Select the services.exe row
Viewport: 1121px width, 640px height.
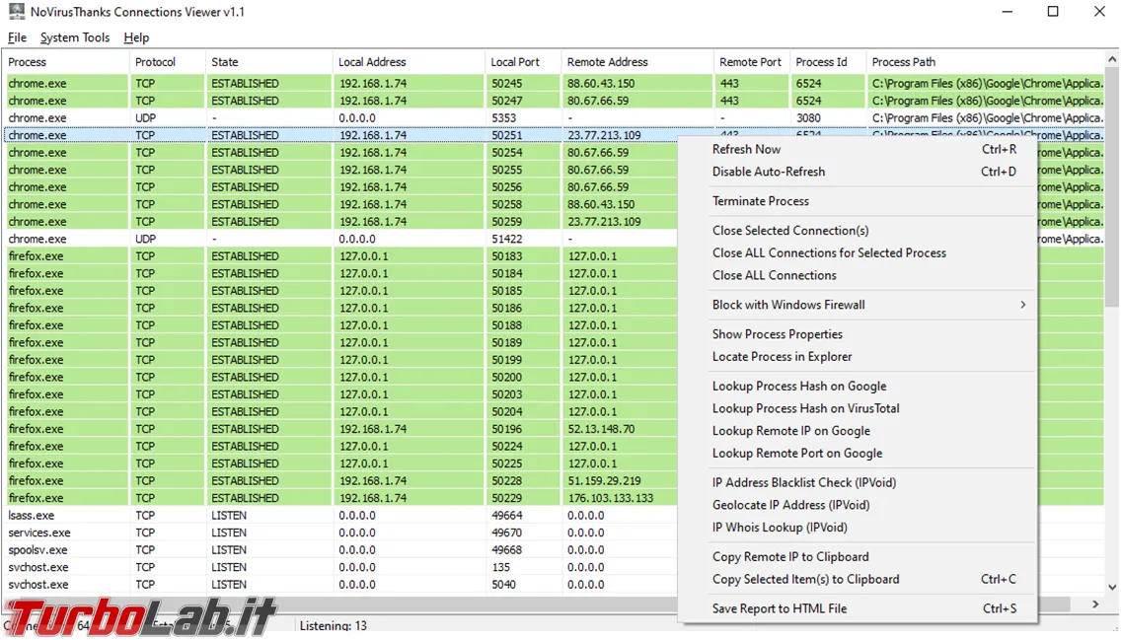(341, 533)
